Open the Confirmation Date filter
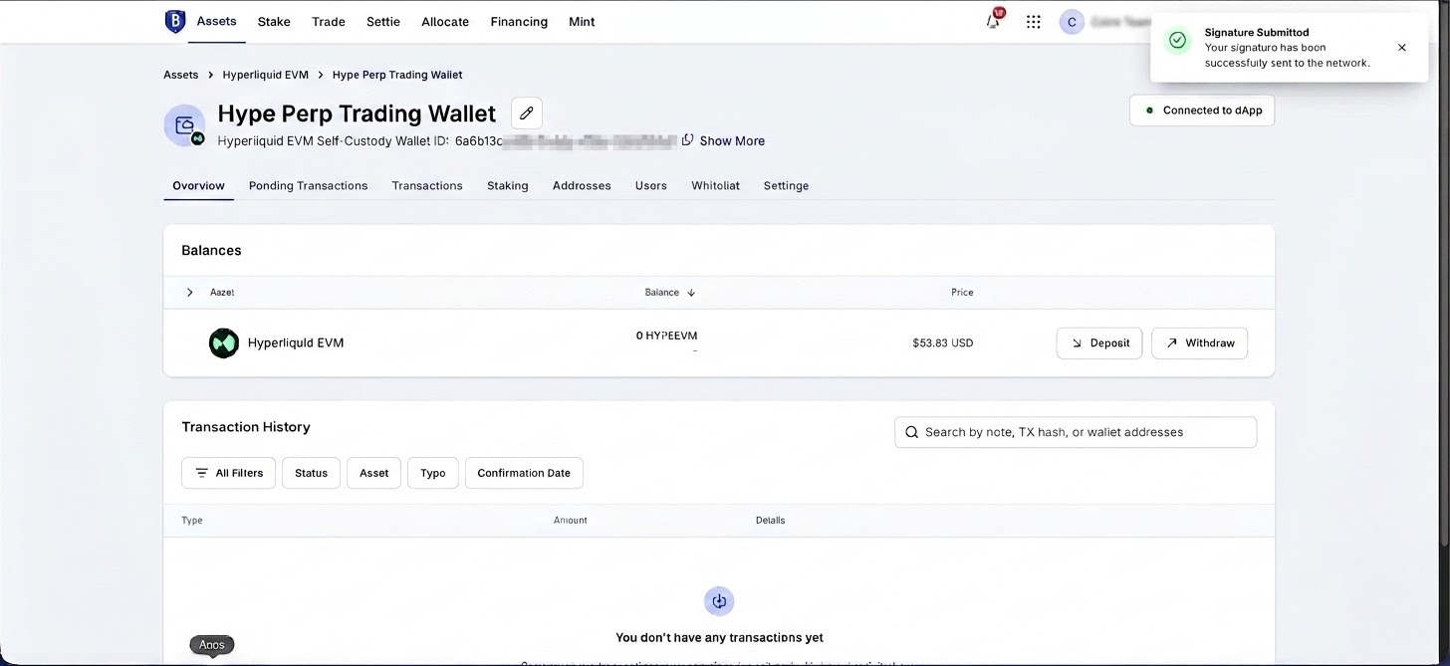 coord(524,473)
